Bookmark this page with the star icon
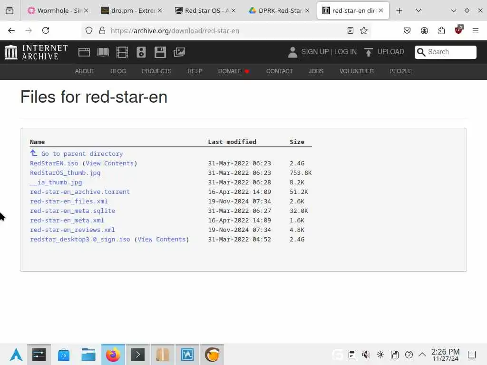 point(364,30)
